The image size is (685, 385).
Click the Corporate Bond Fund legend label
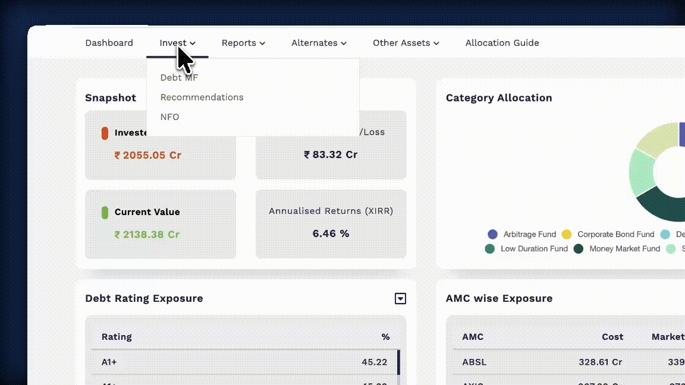616,235
